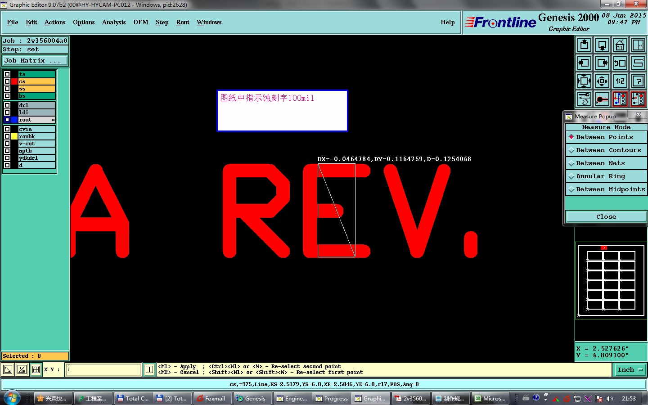Click the pan down icon
This screenshot has width=648, height=405.
[602, 45]
